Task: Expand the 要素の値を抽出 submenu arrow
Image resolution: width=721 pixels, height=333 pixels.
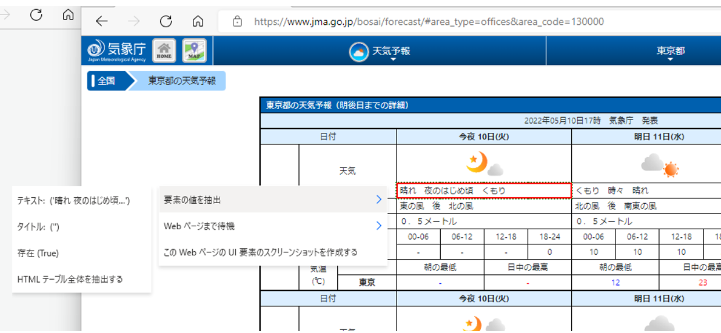Action: click(378, 200)
